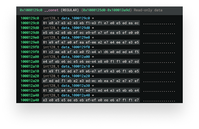Click hex bytes row starting 81 c2 ee e8

pos(91,52)
